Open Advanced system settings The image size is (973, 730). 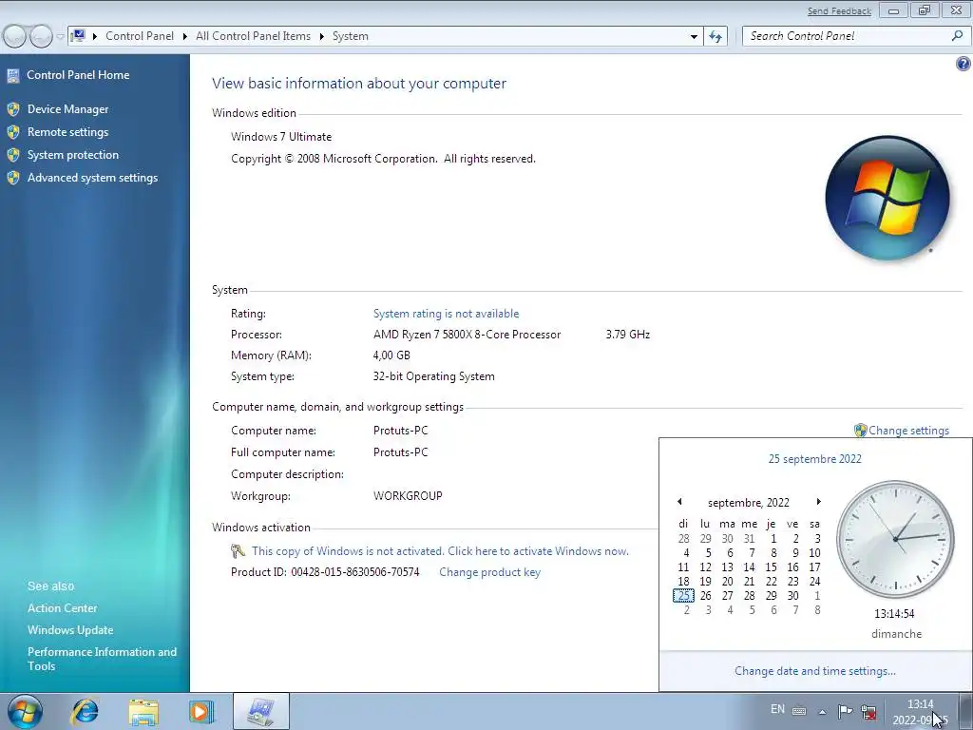pos(92,178)
